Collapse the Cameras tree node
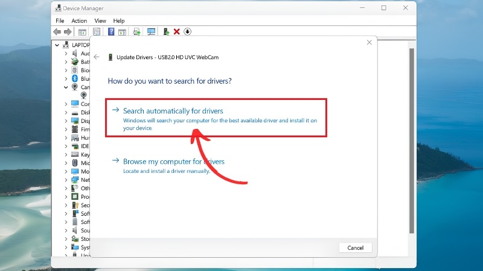This screenshot has width=483, height=271. [66, 87]
